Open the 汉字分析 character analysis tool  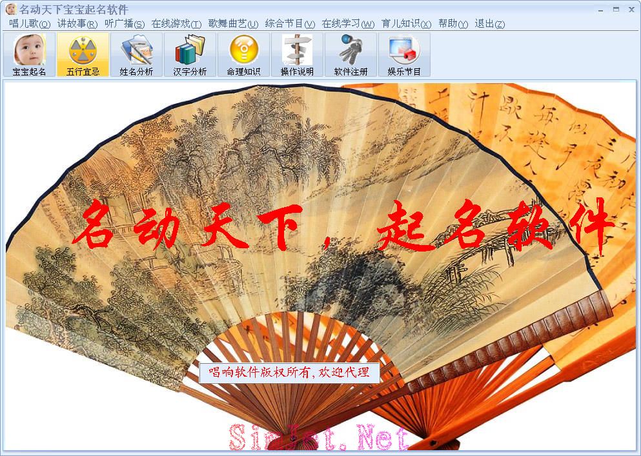coord(191,55)
